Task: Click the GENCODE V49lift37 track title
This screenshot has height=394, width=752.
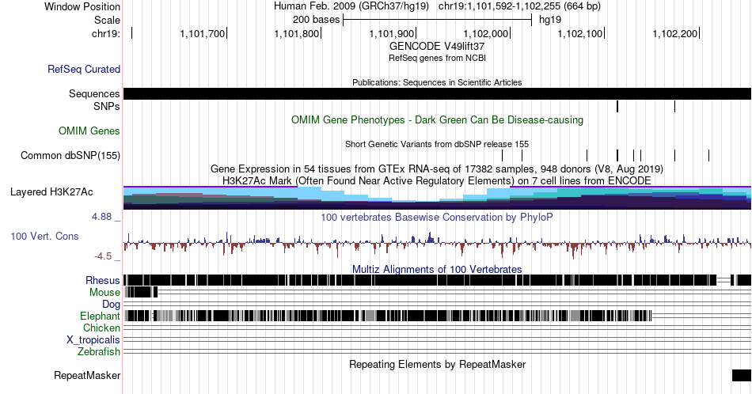Action: 437,47
